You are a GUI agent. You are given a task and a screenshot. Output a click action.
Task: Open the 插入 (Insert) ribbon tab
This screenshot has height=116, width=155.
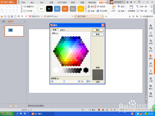pyautogui.click(x=33, y=2)
